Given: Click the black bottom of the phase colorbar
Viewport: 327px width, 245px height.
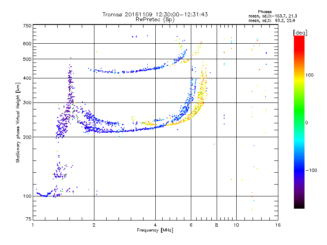Looking at the screenshot, I should point(299,206).
